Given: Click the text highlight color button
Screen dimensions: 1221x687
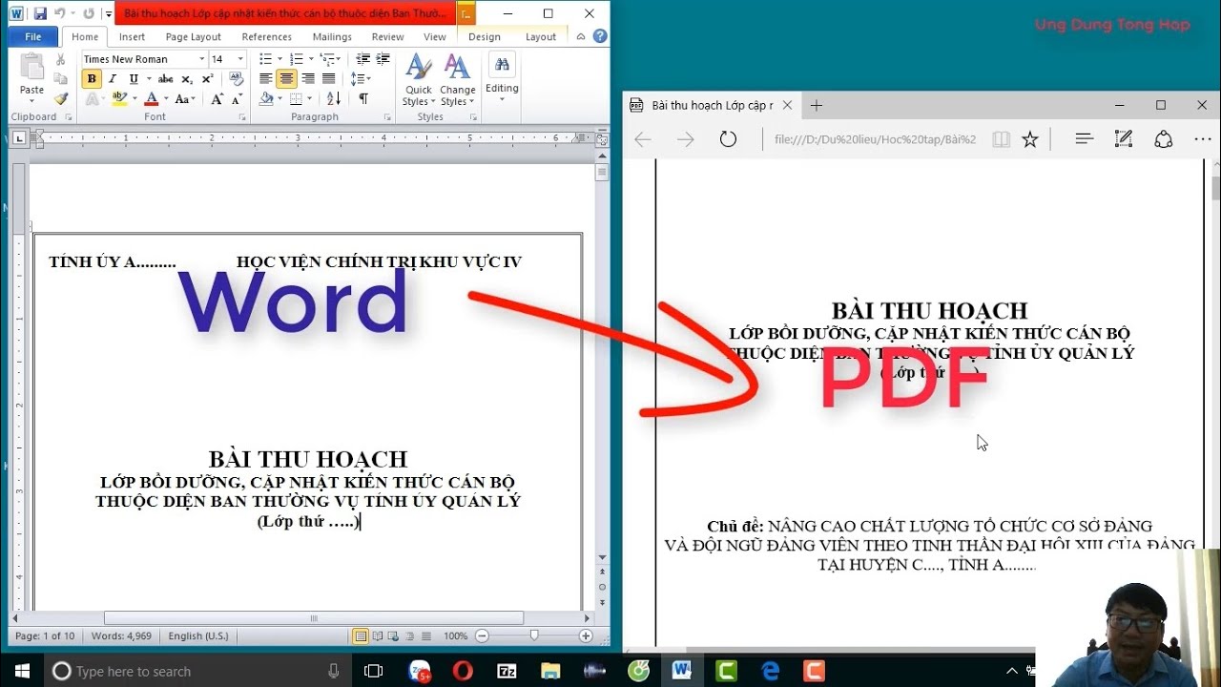Looking at the screenshot, I should coord(118,99).
